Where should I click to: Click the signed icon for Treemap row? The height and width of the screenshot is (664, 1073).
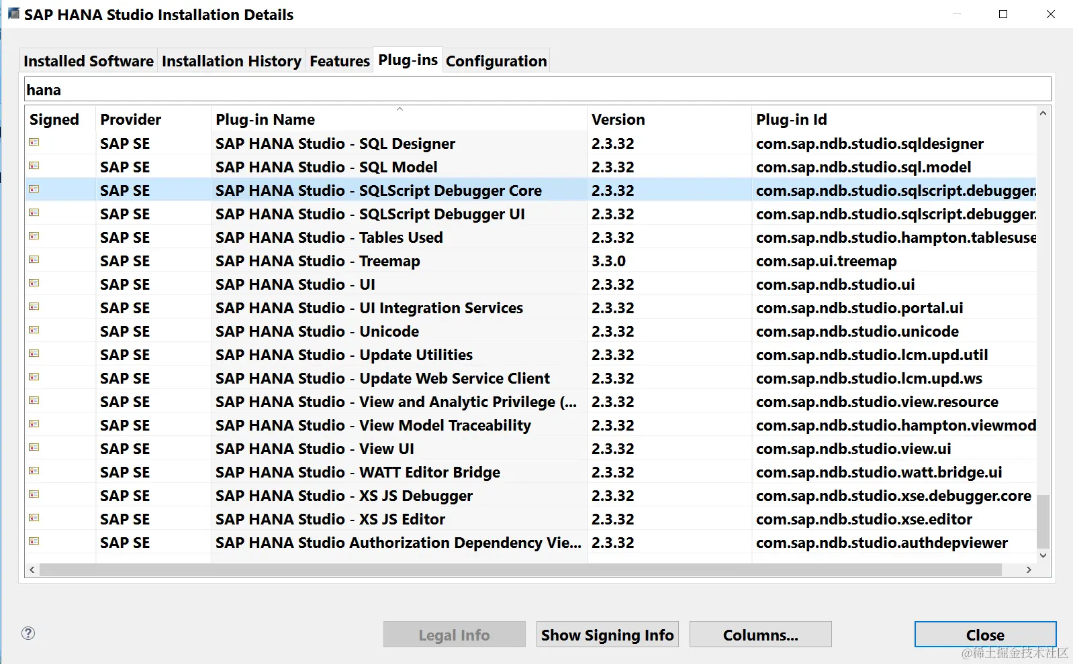click(x=34, y=260)
